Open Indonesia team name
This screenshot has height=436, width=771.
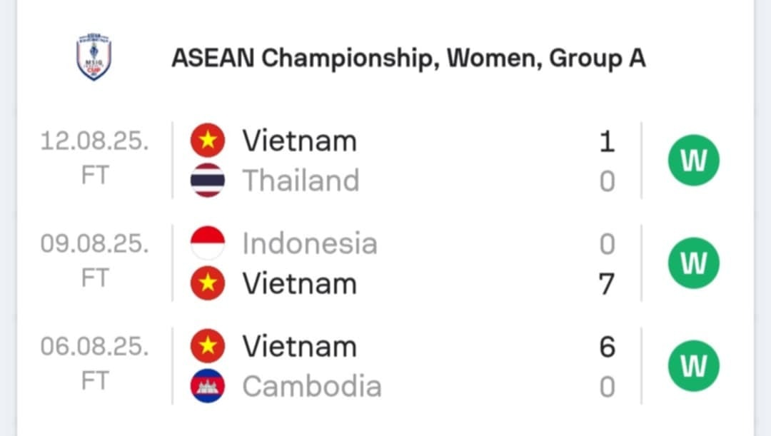[x=310, y=243]
